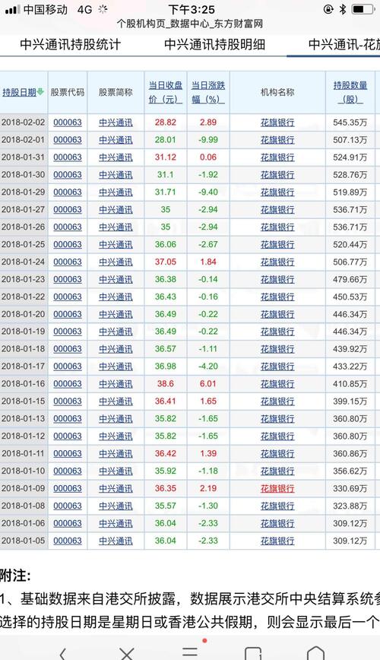Image resolution: width=380 pixels, height=660 pixels.
Task: Select the -9.99 change percentage cell
Action: (x=208, y=140)
